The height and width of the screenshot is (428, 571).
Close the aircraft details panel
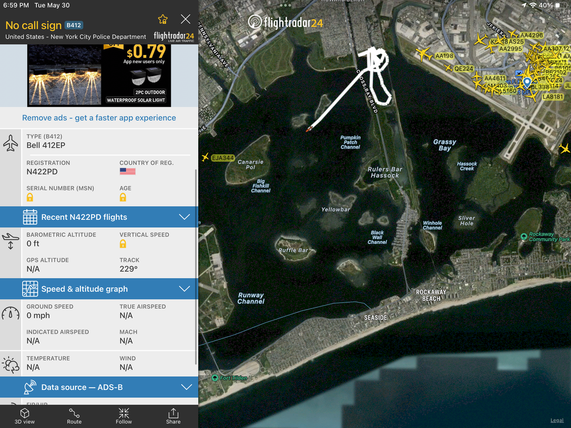click(186, 19)
